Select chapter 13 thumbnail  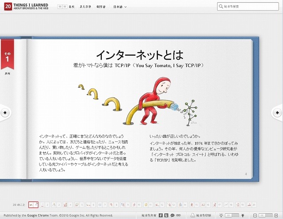coord(171,205)
